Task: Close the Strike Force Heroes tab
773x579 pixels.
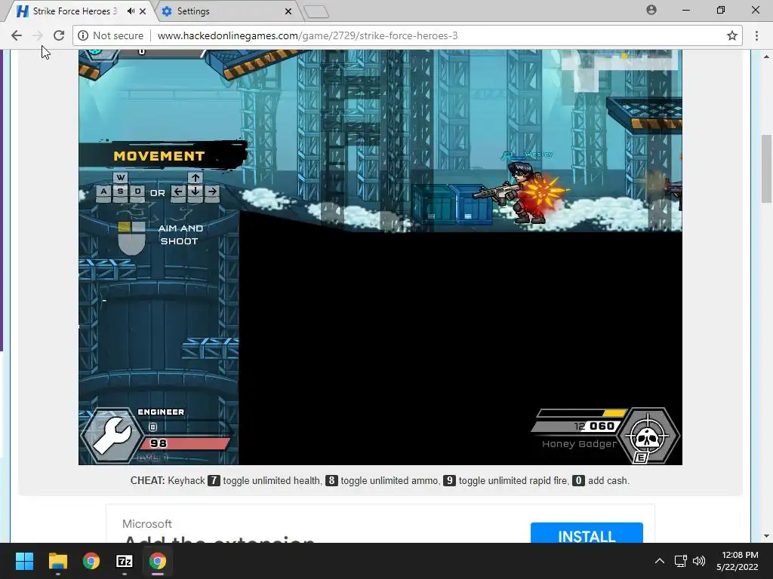Action: pyautogui.click(x=143, y=11)
